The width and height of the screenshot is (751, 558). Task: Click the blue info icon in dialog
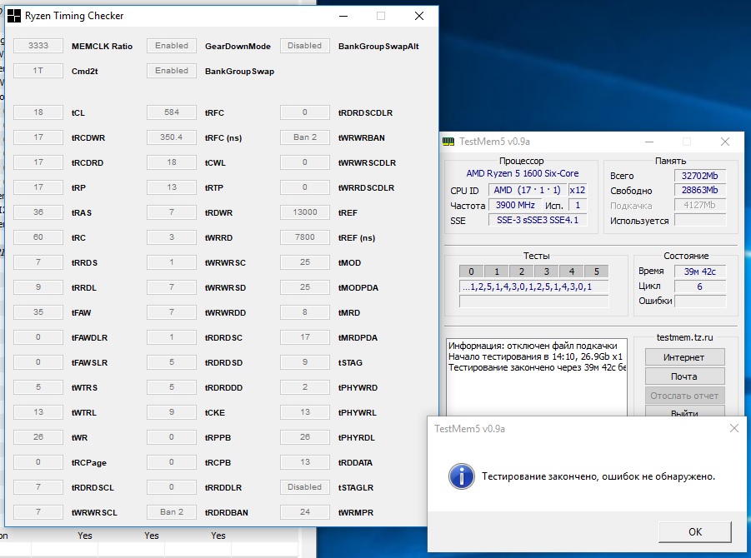click(x=461, y=476)
